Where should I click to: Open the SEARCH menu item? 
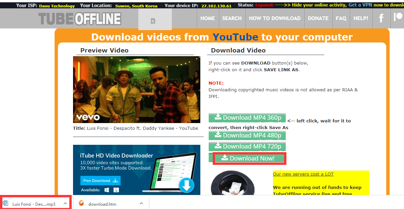coord(232,18)
